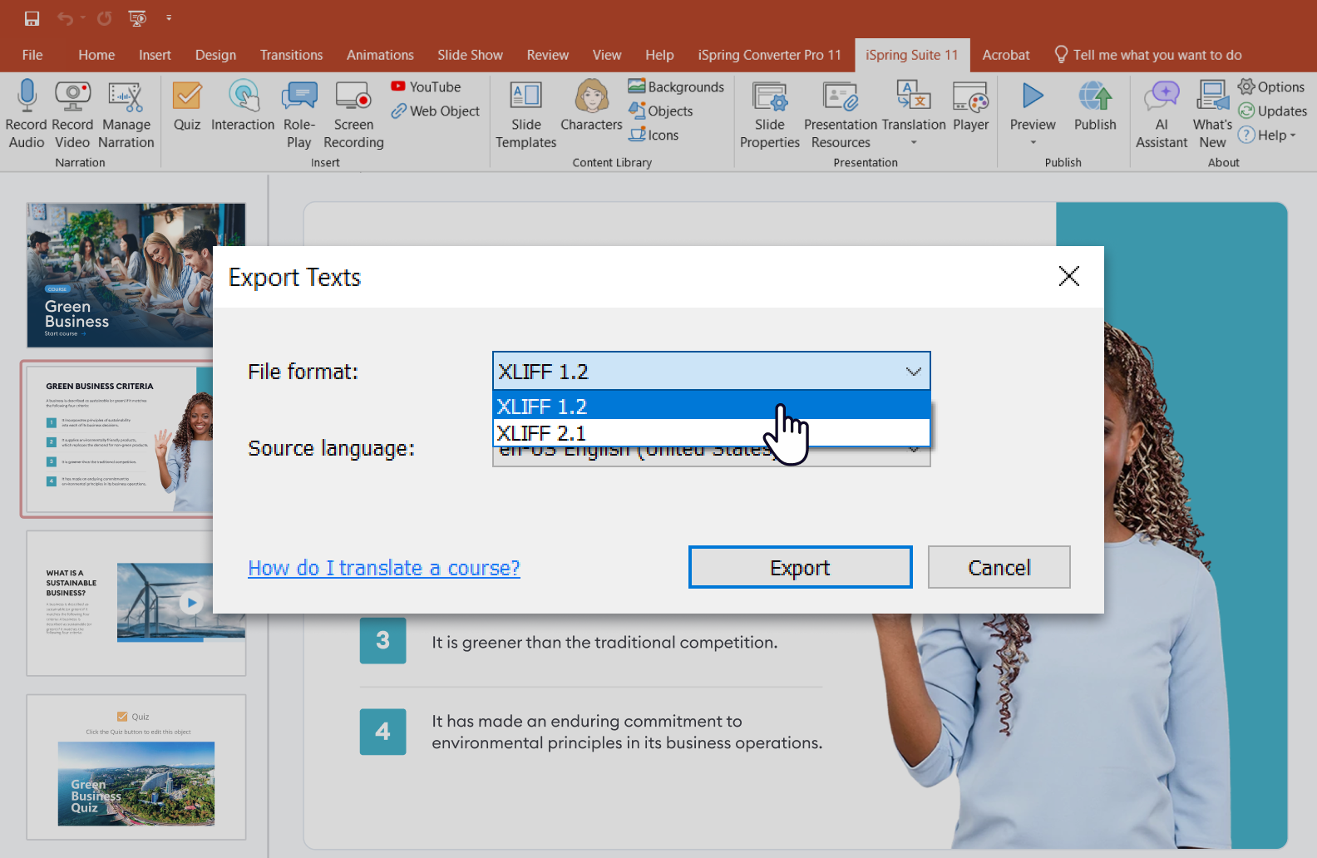This screenshot has width=1317, height=858.
Task: Click the Publish button
Action: [1095, 105]
